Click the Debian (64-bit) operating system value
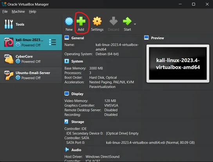Image resolution: width=213 pixels, height=162 pixels. pyautogui.click(x=107, y=54)
